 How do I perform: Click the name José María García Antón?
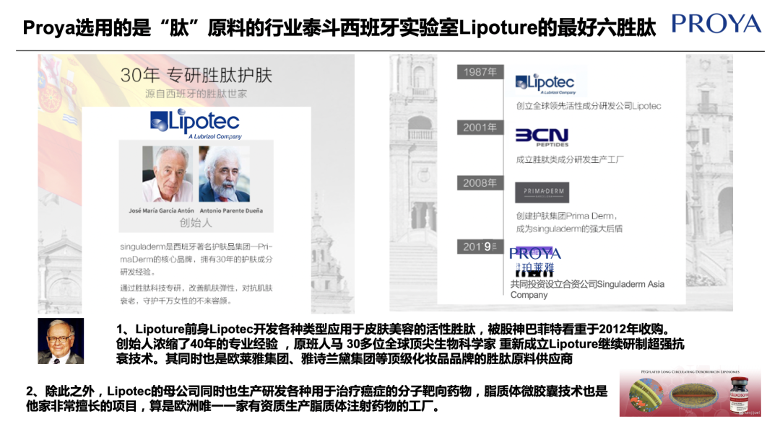pos(161,211)
